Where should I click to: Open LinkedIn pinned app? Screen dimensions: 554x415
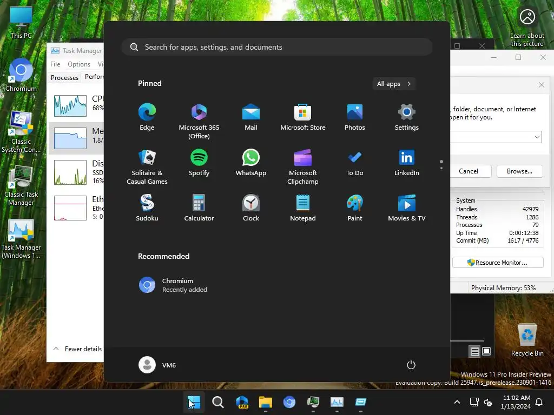tap(407, 163)
